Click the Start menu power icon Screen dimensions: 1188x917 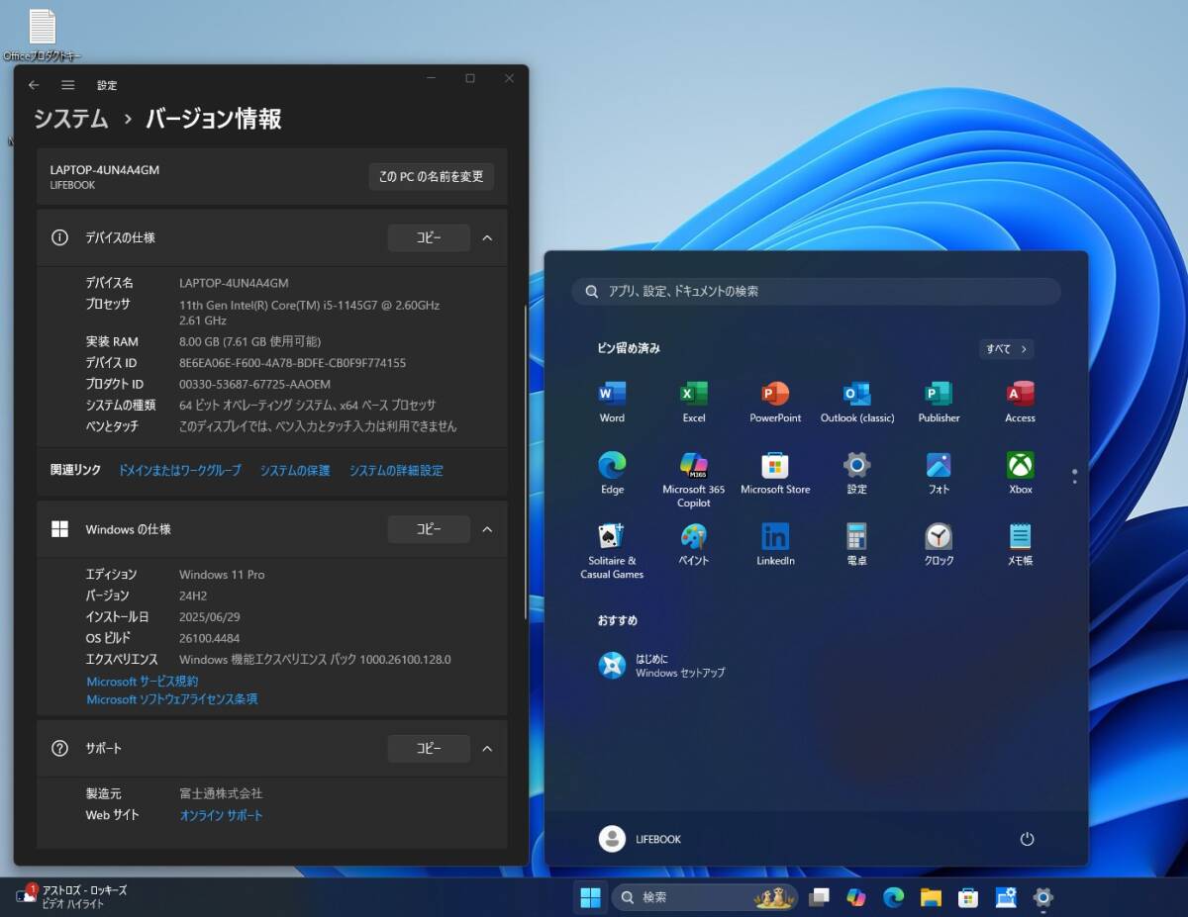click(x=1027, y=839)
